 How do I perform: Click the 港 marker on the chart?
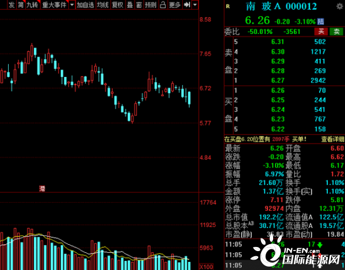(42, 188)
